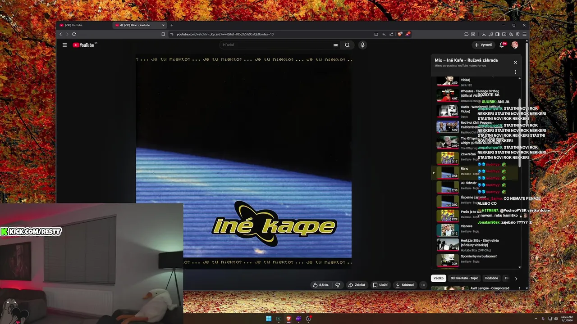Dislike the video with thumbs-down
This screenshot has width=577, height=324.
point(338,285)
